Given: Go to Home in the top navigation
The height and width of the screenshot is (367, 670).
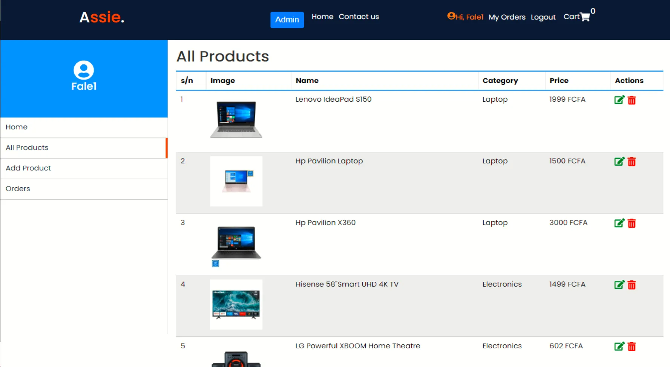Looking at the screenshot, I should (322, 17).
